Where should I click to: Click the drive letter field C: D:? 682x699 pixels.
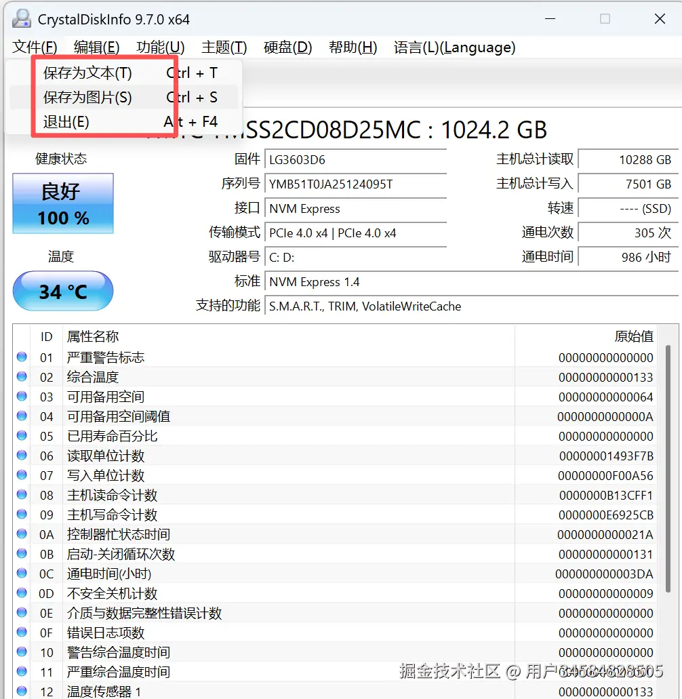356,258
